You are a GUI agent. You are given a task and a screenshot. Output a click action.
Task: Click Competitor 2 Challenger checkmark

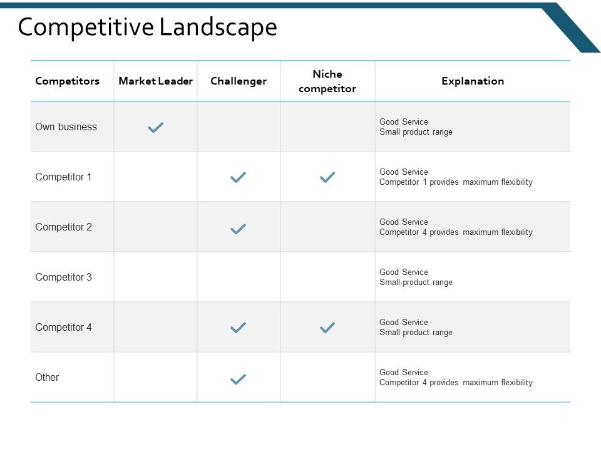point(238,229)
